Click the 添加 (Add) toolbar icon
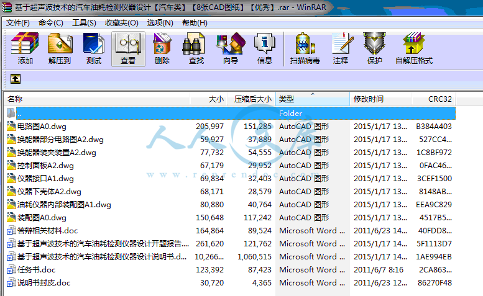 [25, 44]
